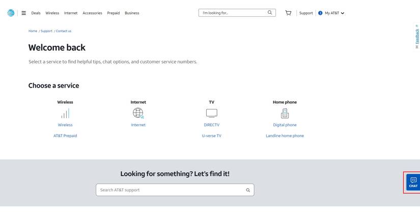Select the Home phone handset icon
The image size is (420, 220).
click(x=285, y=113)
